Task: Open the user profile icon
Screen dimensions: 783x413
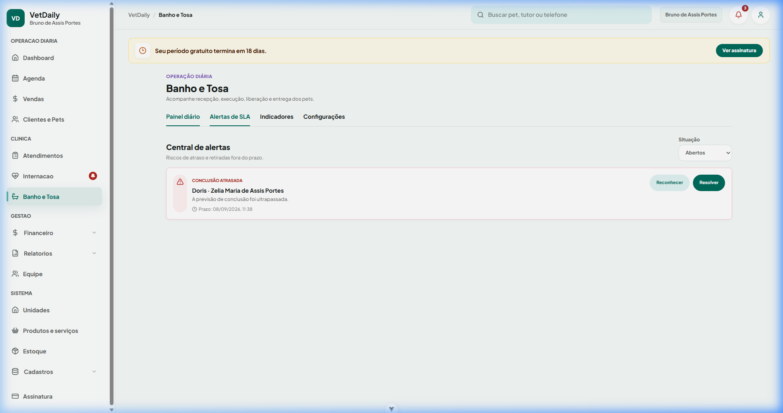Action: (761, 15)
